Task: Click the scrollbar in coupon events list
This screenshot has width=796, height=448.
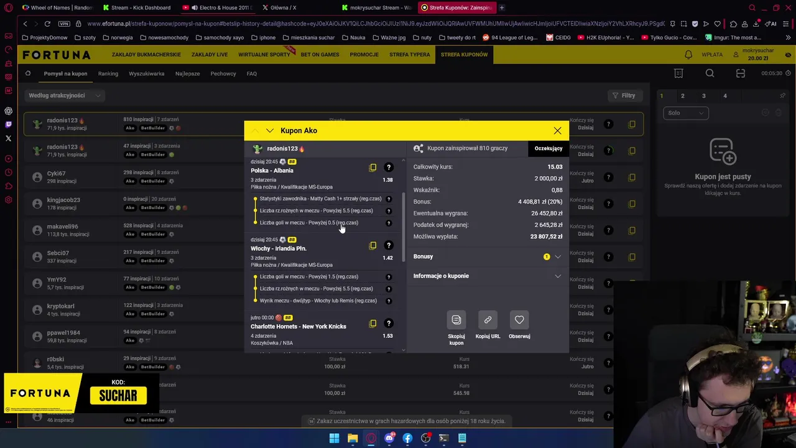Action: [404, 227]
